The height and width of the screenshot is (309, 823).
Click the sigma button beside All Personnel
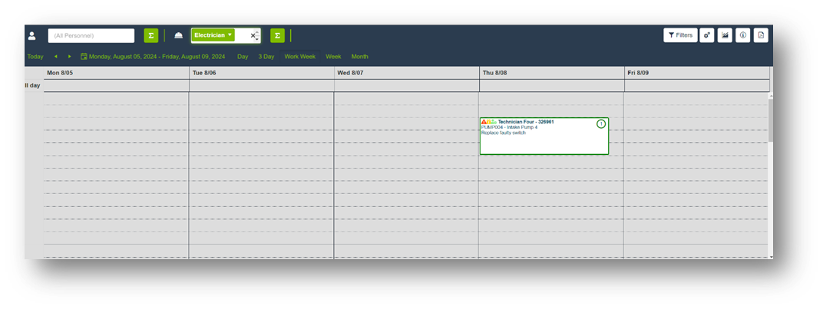point(151,35)
